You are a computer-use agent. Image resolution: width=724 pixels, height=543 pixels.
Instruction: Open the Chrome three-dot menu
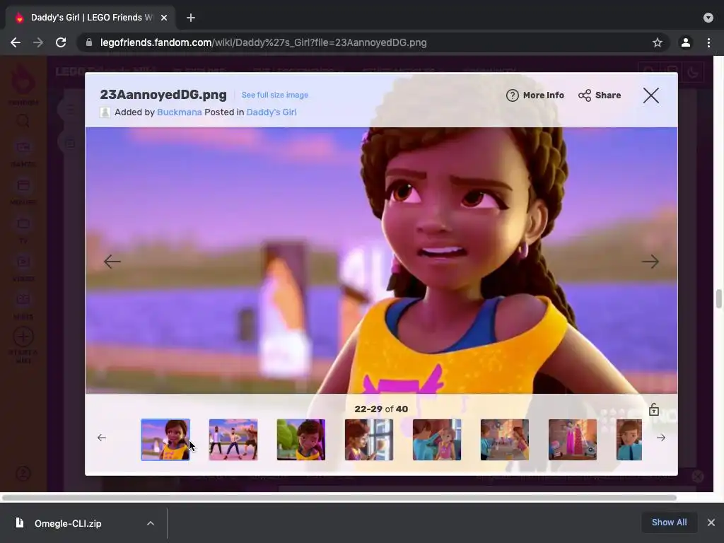click(x=708, y=42)
